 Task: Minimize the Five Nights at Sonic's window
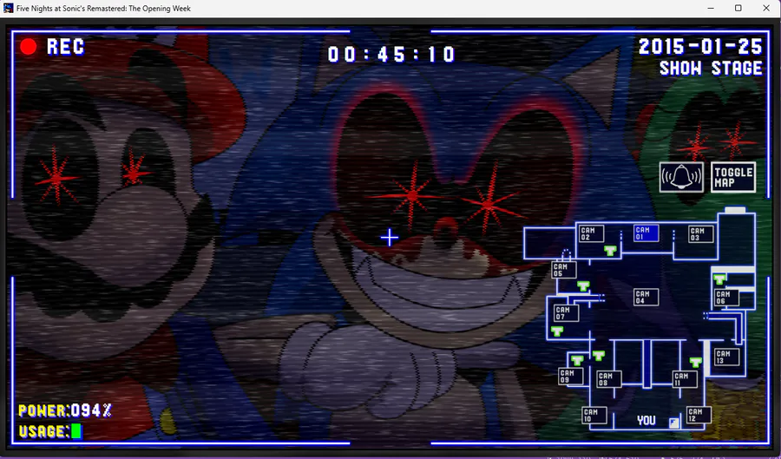[711, 8]
